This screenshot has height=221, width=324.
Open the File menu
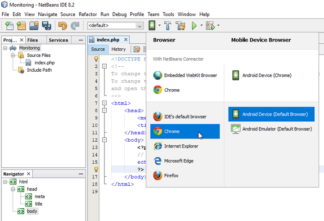pos(5,14)
